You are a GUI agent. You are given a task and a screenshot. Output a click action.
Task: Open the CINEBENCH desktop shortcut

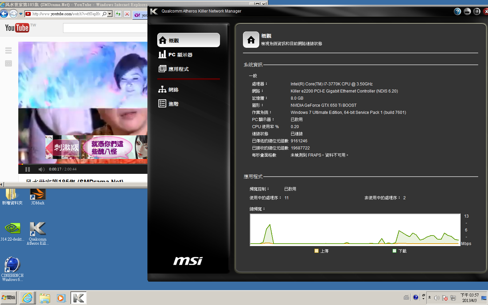point(12,269)
